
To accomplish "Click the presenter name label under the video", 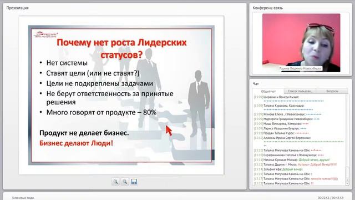I will [x=300, y=68].
